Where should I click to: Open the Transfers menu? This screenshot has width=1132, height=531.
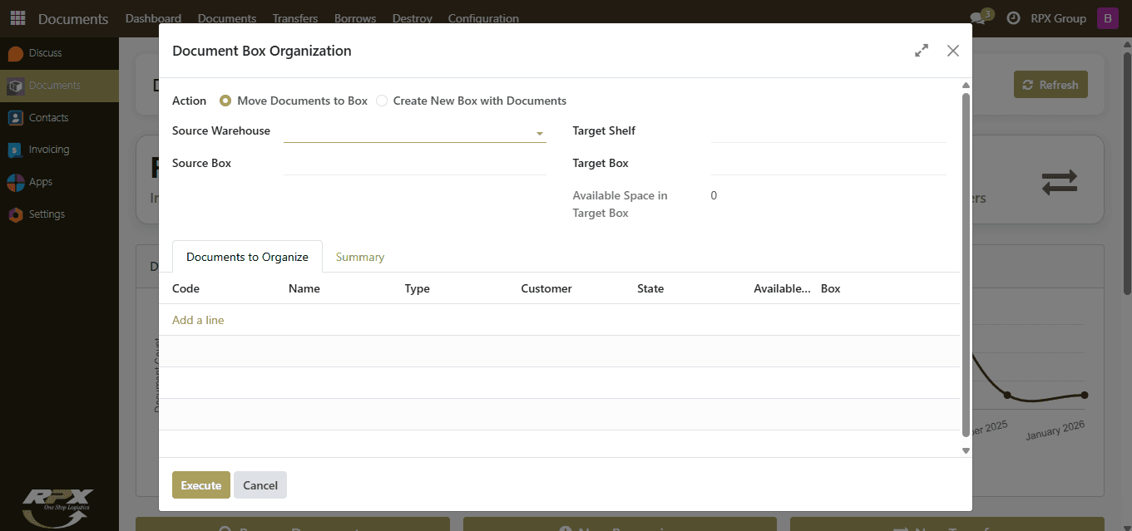(295, 18)
